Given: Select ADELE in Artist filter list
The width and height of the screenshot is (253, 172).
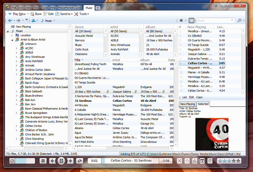Looking at the screenshot, I should click(x=124, y=40).
